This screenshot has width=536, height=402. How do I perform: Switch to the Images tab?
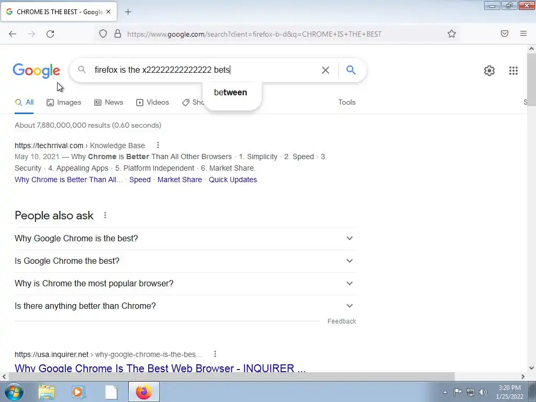click(x=64, y=102)
